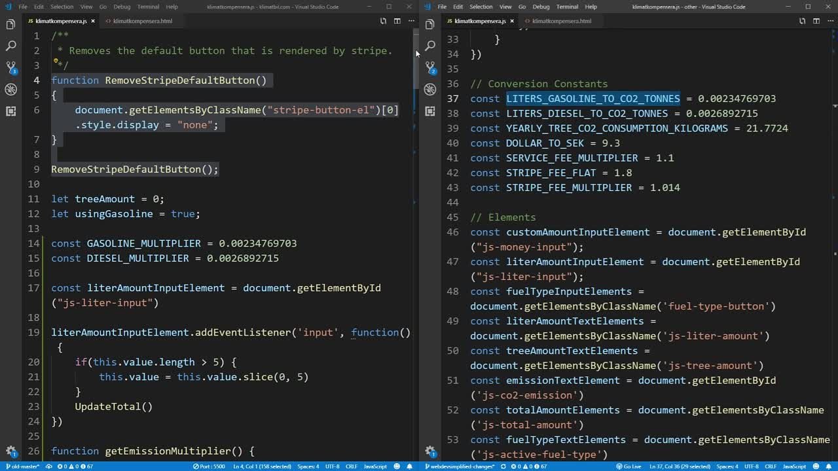838x471 pixels.
Task: Open Go menu in left window
Action: point(103,7)
